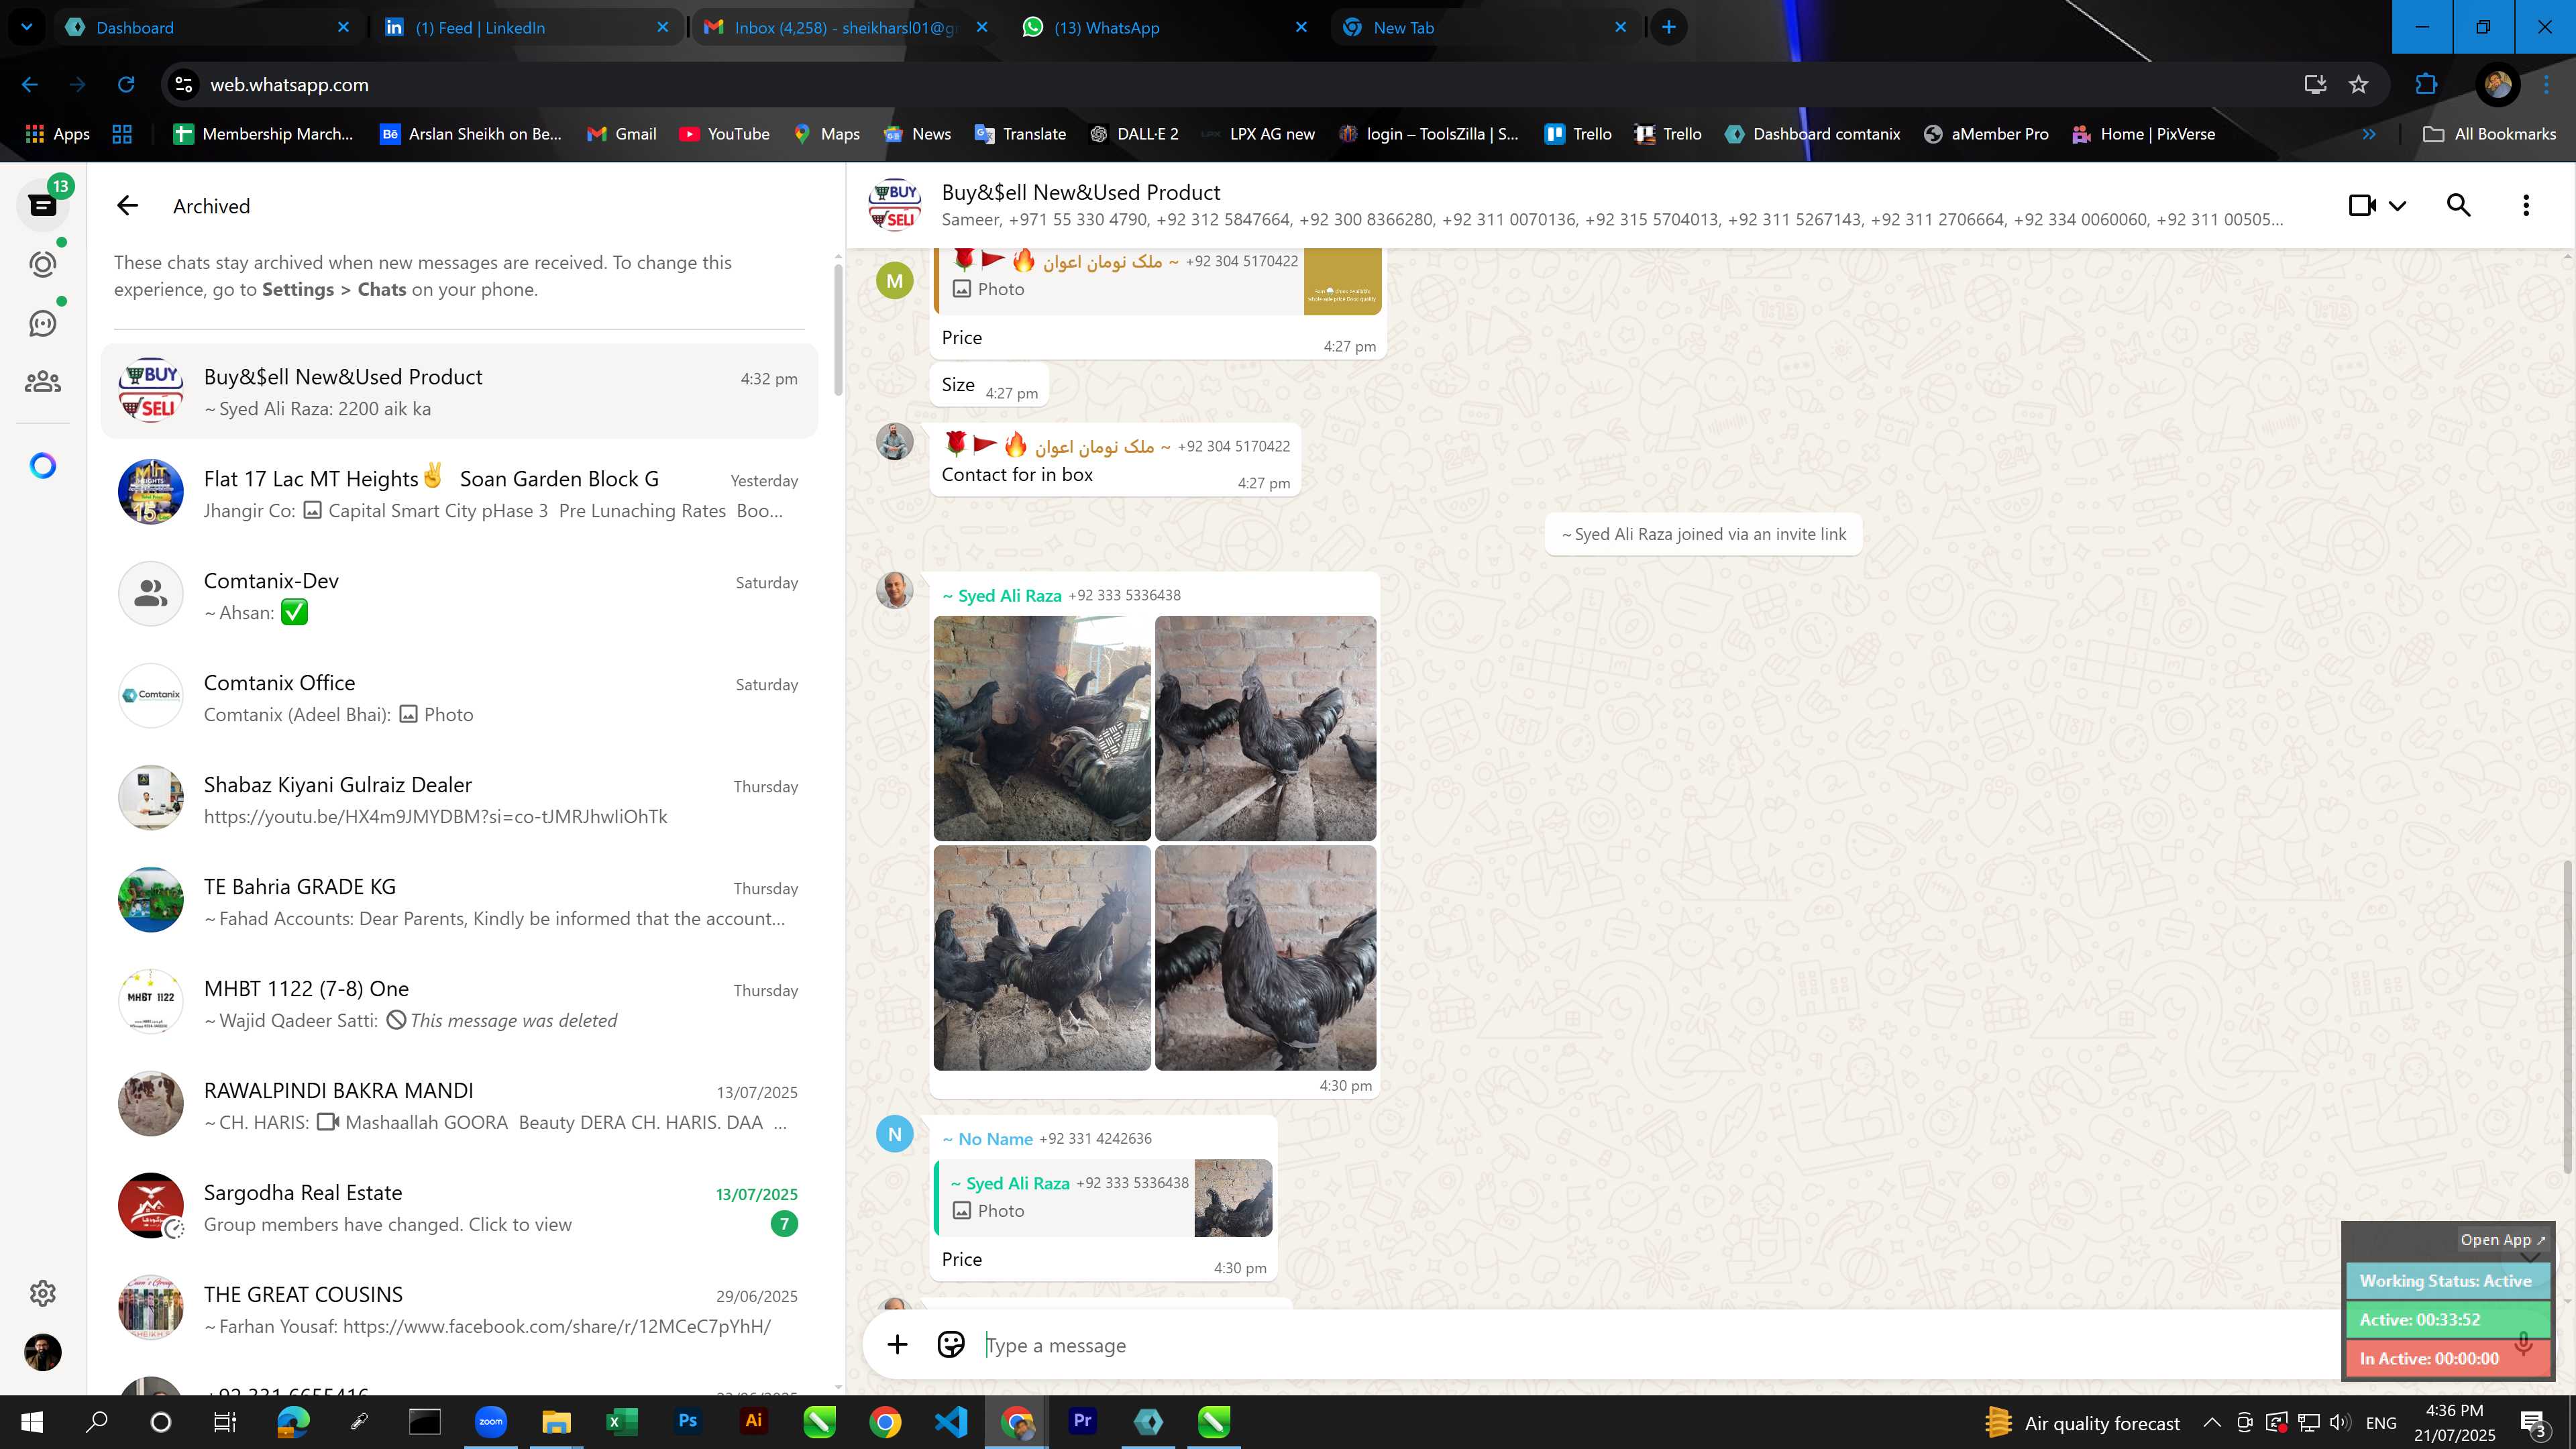2576x1449 pixels.
Task: Reload the WhatsApp page
Action: coord(126,85)
